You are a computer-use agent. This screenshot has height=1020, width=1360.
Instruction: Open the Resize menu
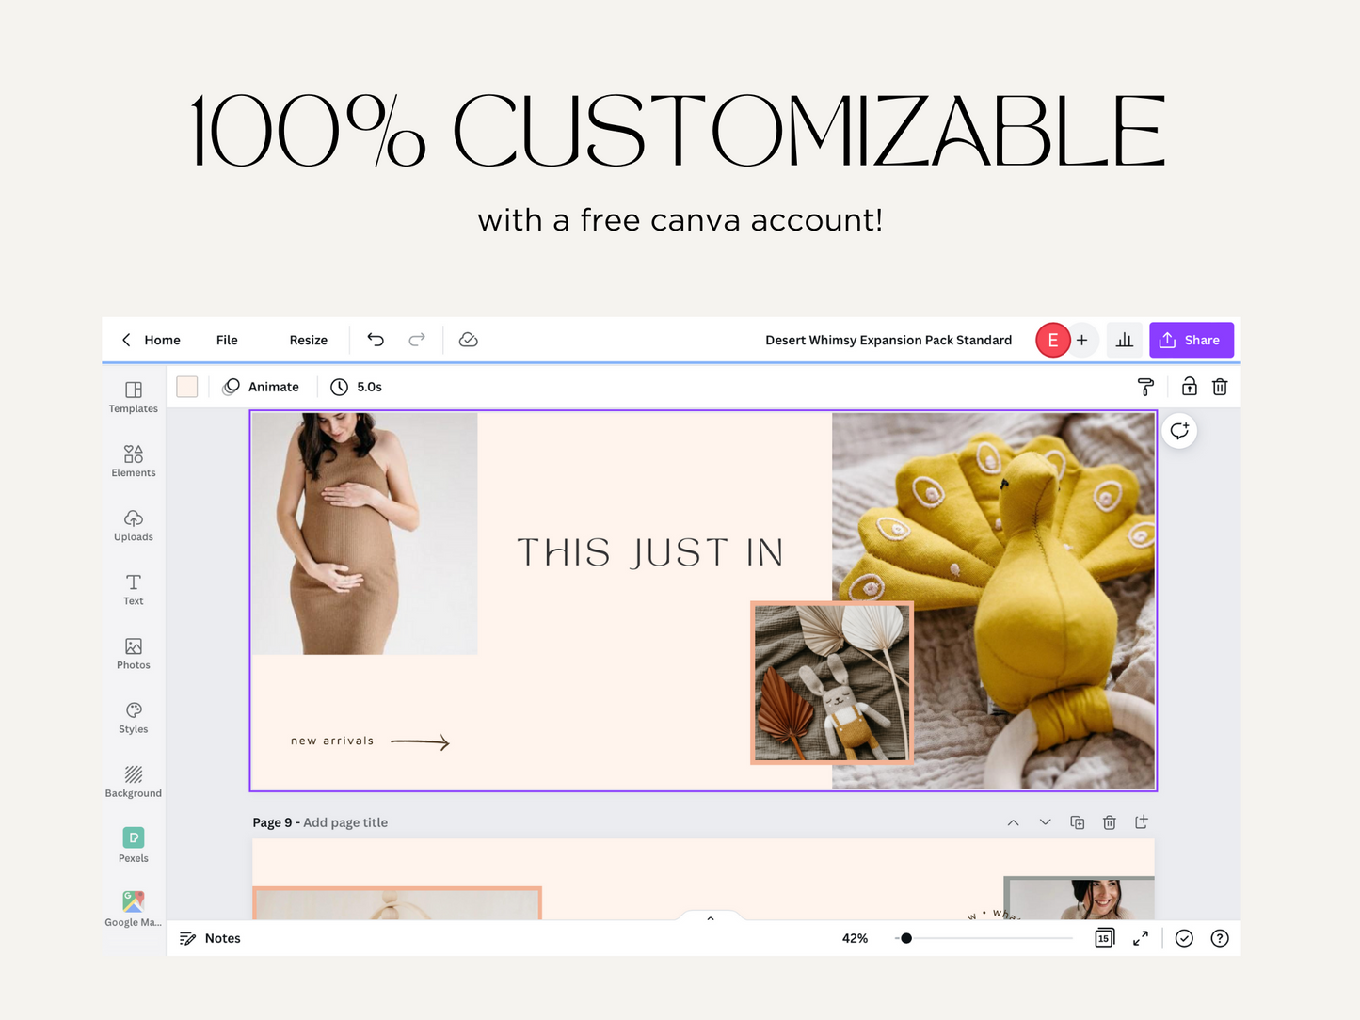coord(309,340)
